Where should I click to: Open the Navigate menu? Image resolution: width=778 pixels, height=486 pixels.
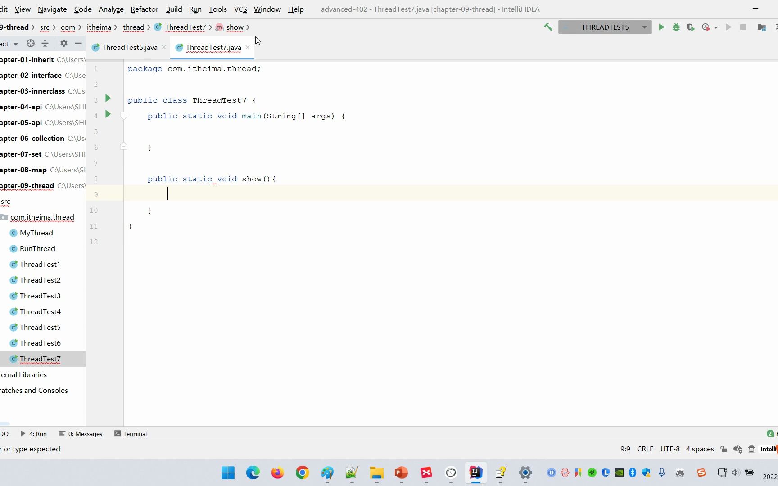click(52, 9)
